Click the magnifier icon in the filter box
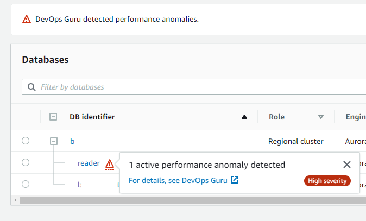This screenshot has width=366, height=221. (x=32, y=87)
